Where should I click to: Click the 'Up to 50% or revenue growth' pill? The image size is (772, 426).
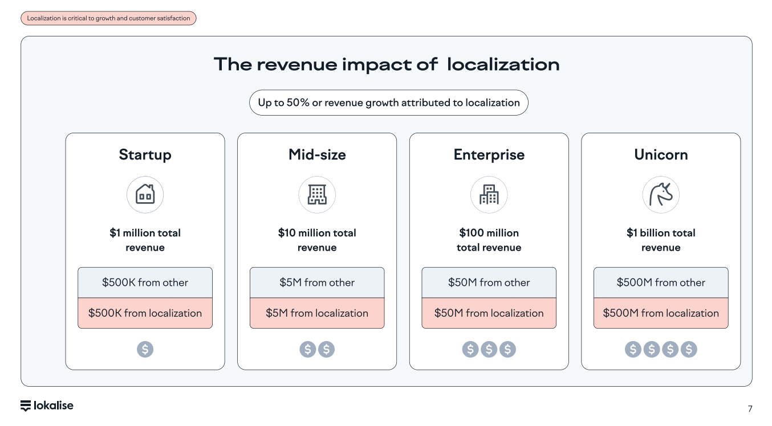[388, 103]
